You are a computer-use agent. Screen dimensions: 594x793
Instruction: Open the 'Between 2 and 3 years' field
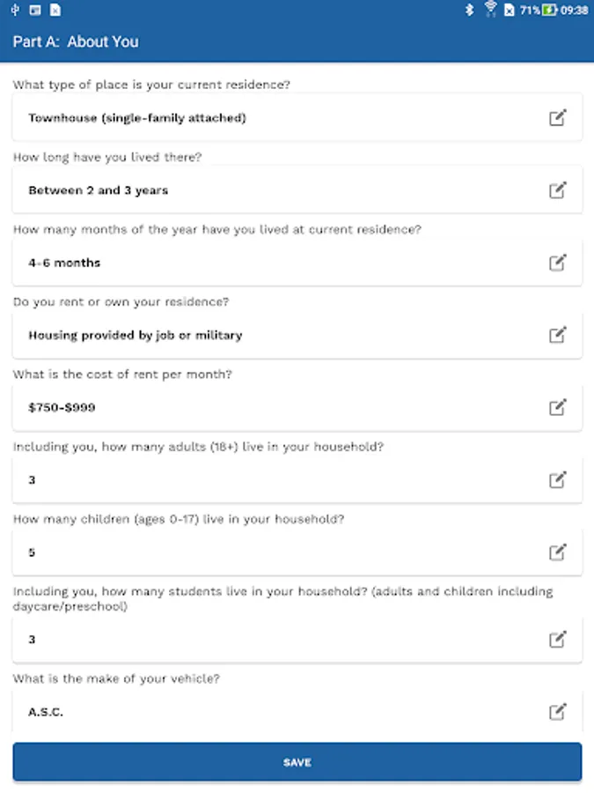(x=264, y=190)
